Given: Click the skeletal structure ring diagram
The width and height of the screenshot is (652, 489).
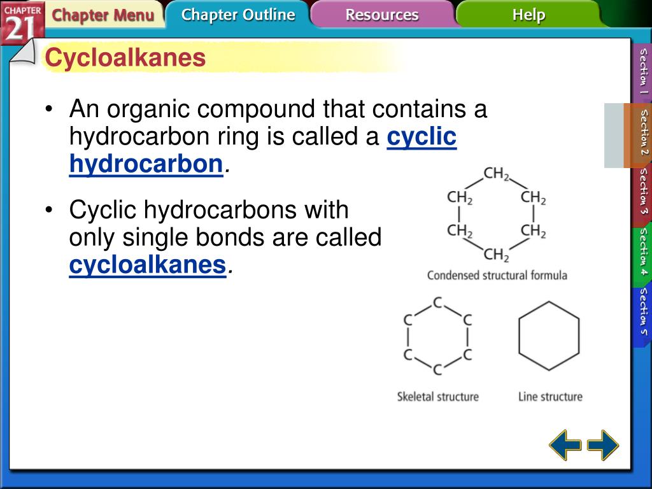Looking at the screenshot, I should [438, 336].
